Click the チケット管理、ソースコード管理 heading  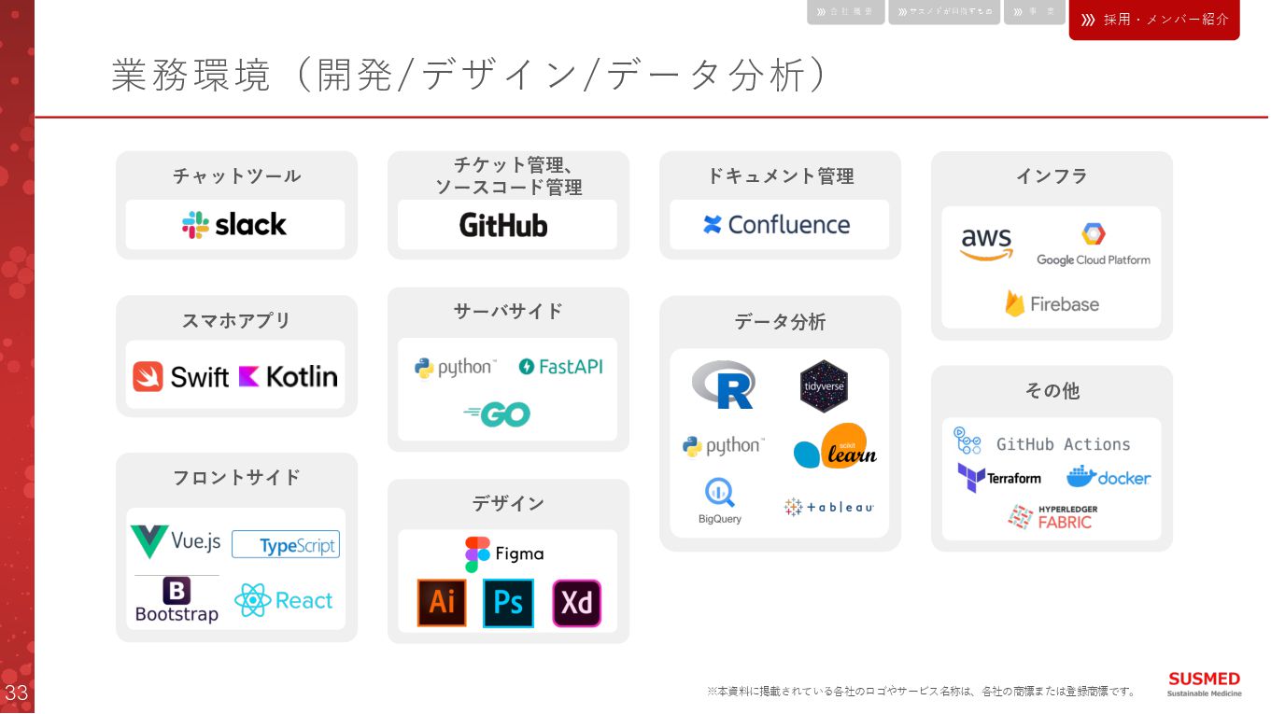[x=509, y=176]
